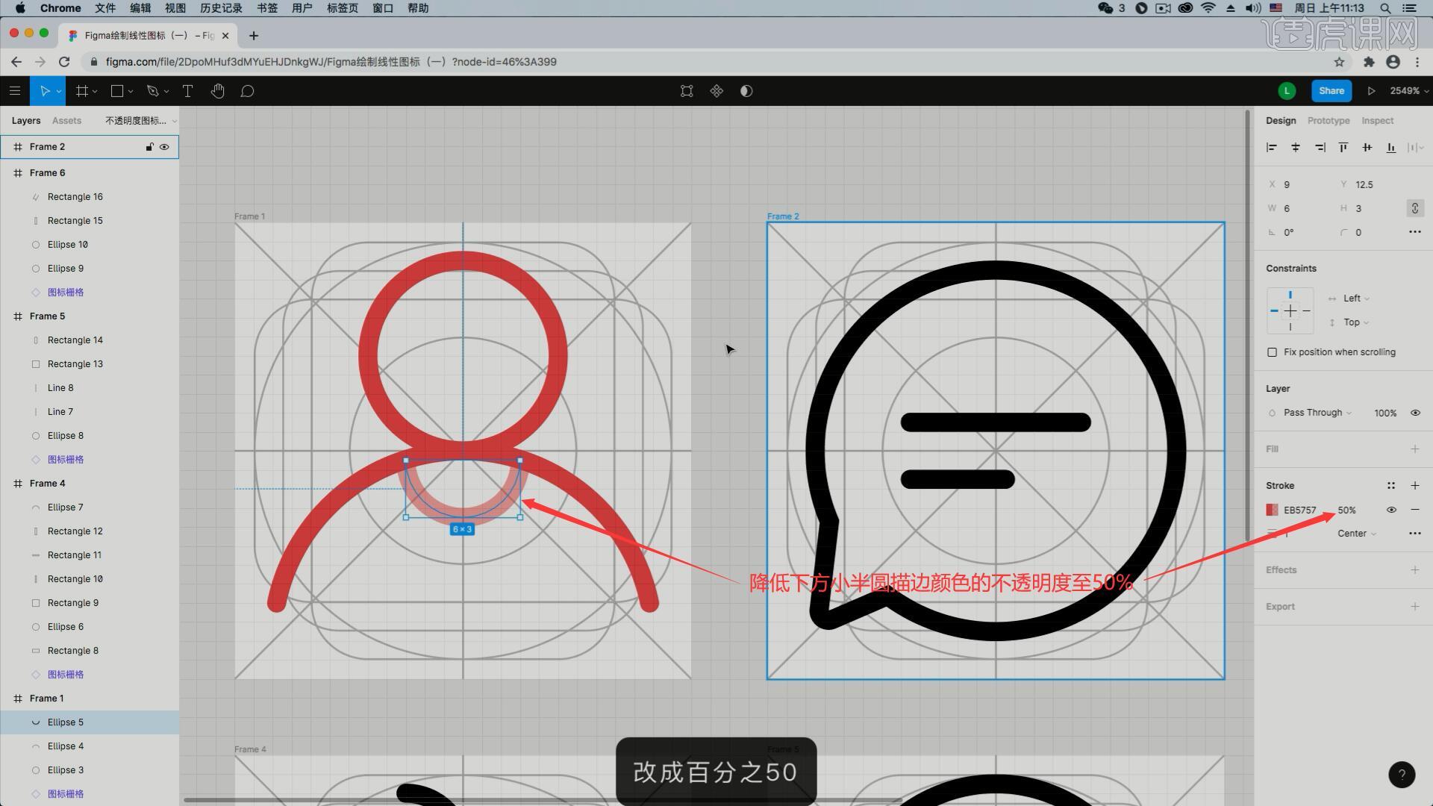Enable Fix position when scrolling checkbox

1273,352
